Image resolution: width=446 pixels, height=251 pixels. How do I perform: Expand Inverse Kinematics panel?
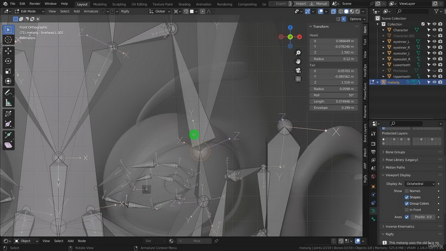[x=400, y=226]
